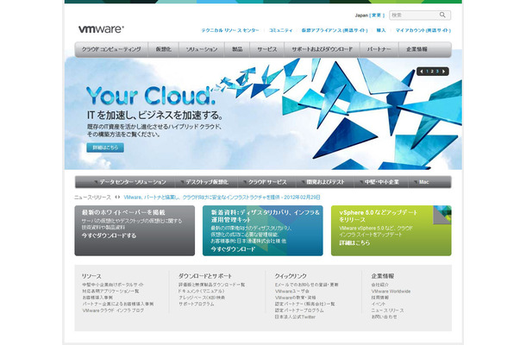Select banner slide 3
Image resolution: width=526 pixels, height=345 pixels.
tap(437, 71)
